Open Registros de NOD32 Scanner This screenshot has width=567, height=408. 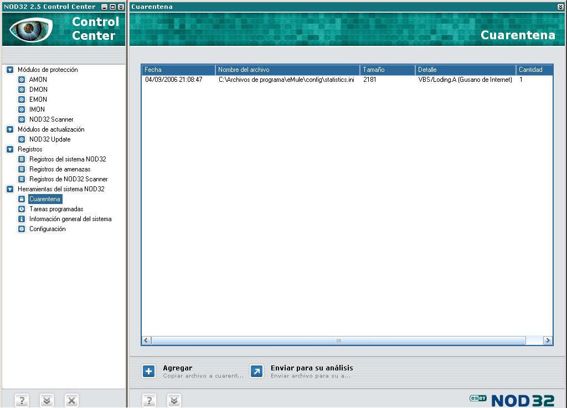68,179
